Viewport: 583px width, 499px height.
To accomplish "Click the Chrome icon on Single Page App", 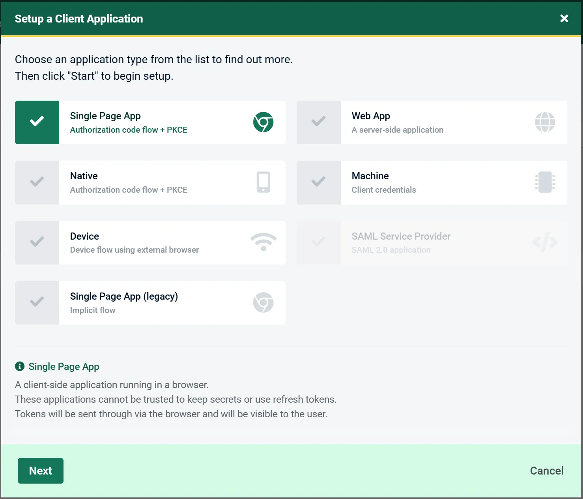I will (263, 122).
